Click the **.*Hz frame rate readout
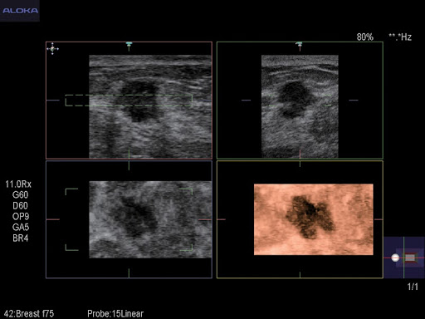Viewport: 425px width, 319px height. click(400, 37)
